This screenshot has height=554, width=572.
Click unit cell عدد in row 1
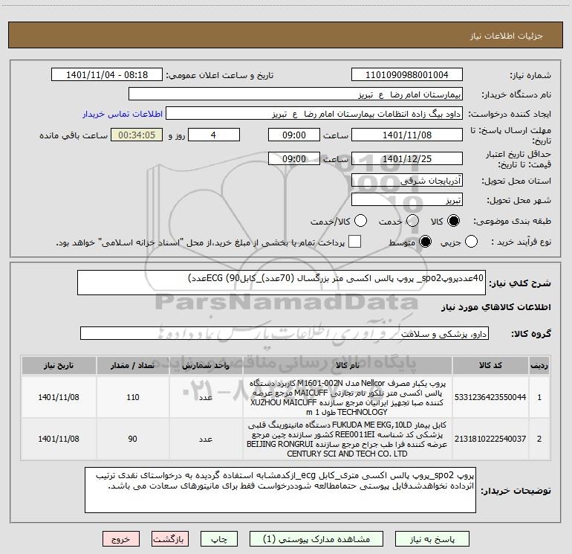[x=206, y=397]
